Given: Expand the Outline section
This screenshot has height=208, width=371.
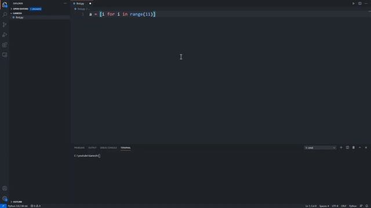Looking at the screenshot, I should pos(17,202).
